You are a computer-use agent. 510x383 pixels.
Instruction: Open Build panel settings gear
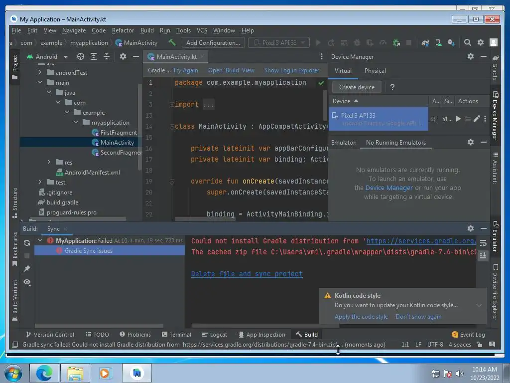tap(470, 228)
